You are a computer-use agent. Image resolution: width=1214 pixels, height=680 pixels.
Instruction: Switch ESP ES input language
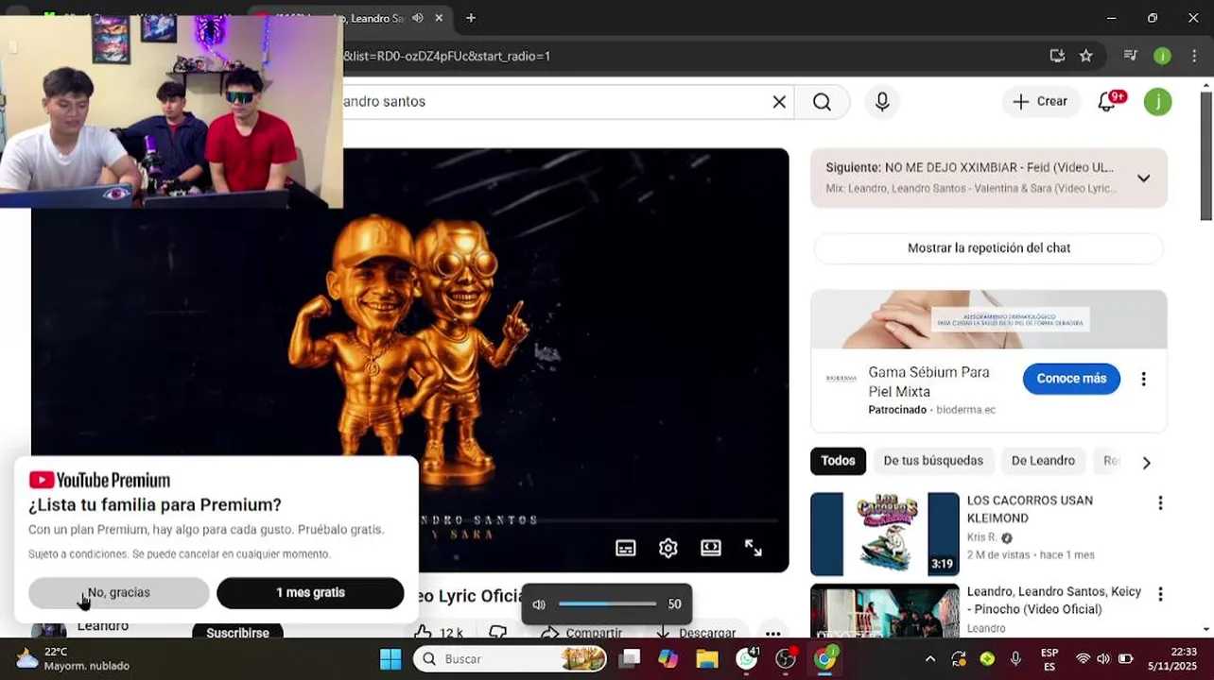tap(1049, 658)
